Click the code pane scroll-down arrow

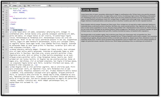pos(78,92)
